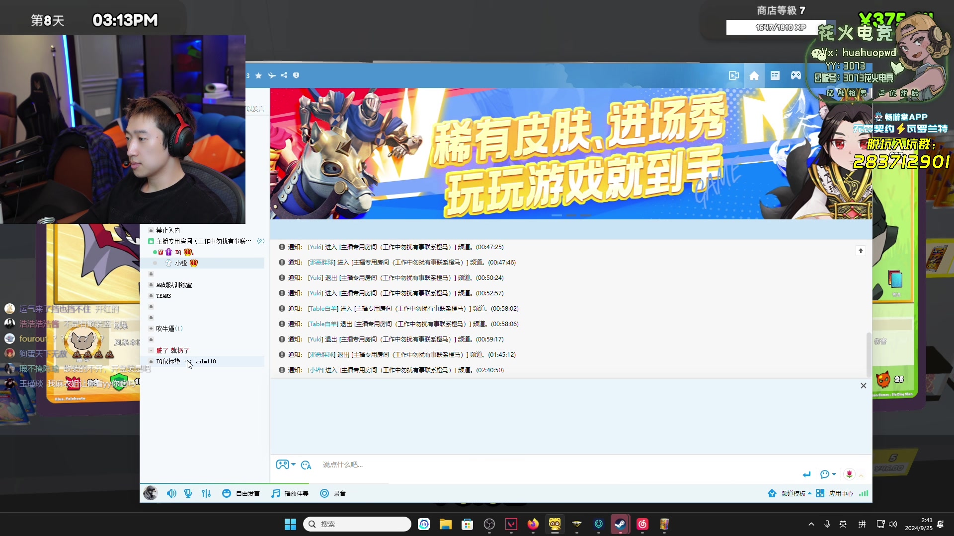Open YY raccoon icon on taskbar

(555, 524)
